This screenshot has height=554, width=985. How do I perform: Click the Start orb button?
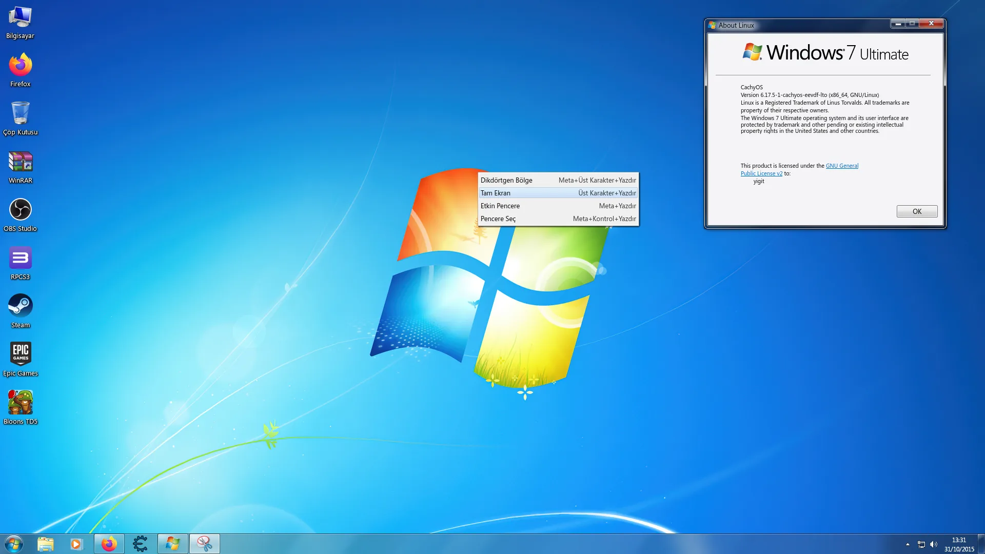[x=14, y=544]
